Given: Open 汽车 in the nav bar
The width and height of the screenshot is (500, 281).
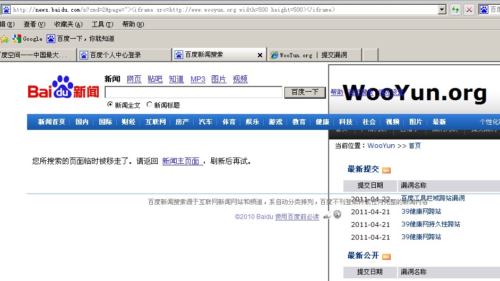Looking at the screenshot, I should tap(205, 122).
